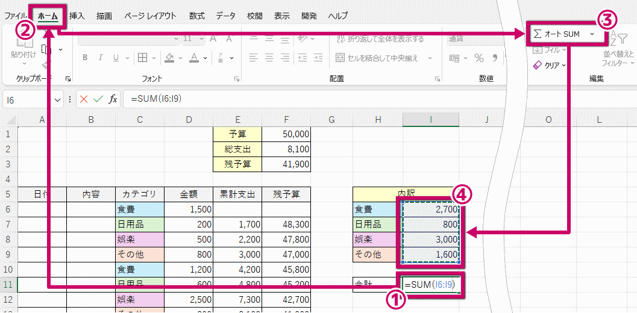The image size is (637, 313).
Task: Cancel entry with the red X icon
Action: click(84, 99)
